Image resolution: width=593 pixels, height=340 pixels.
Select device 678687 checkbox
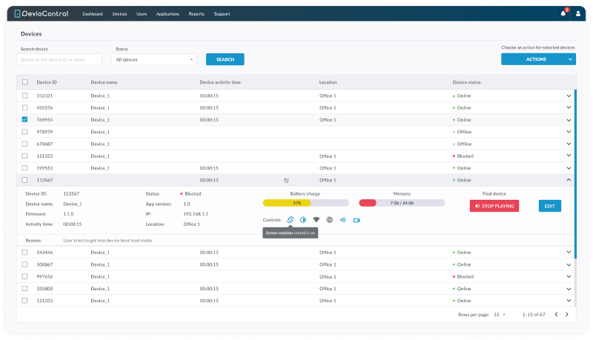pyautogui.click(x=25, y=144)
